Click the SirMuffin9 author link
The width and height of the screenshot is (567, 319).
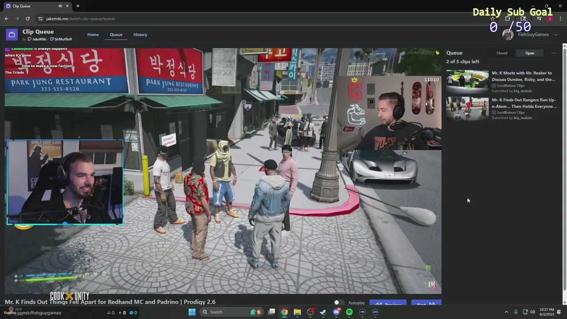pos(61,39)
